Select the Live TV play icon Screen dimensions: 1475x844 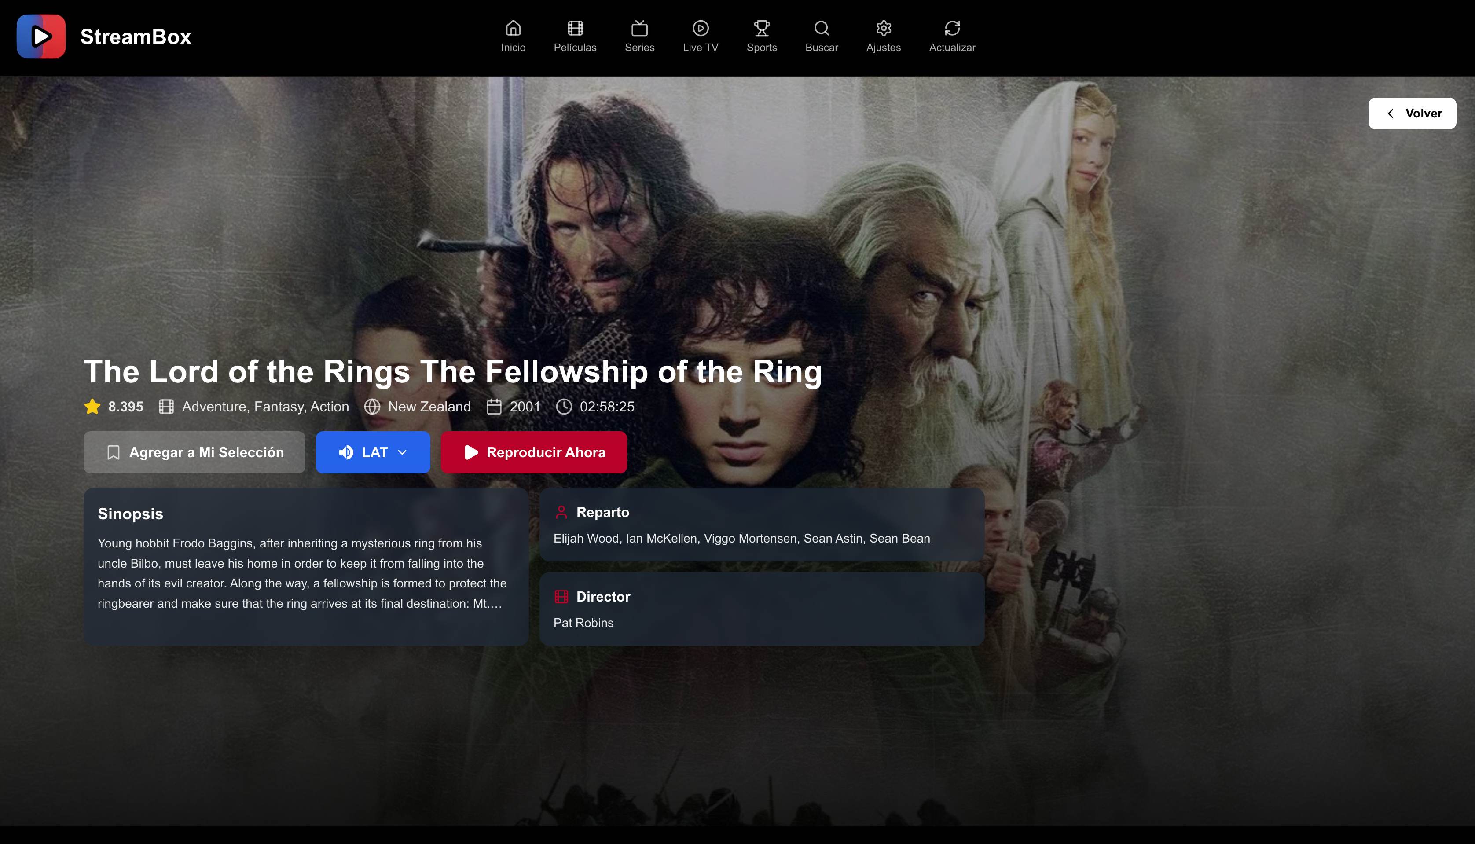(700, 28)
